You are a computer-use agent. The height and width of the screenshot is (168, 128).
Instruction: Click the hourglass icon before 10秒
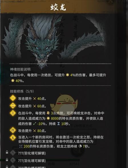pos(58,124)
